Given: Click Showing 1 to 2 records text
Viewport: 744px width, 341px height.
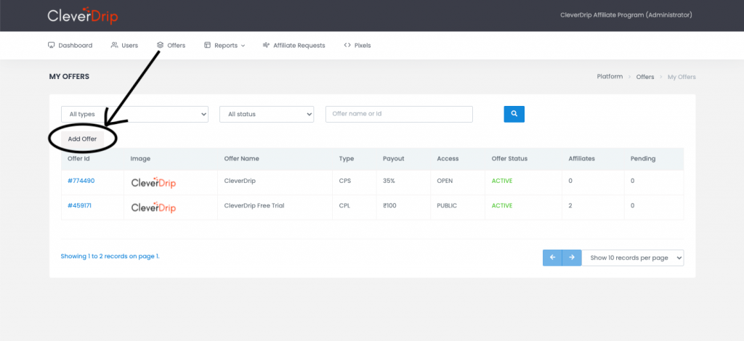Looking at the screenshot, I should (110, 256).
